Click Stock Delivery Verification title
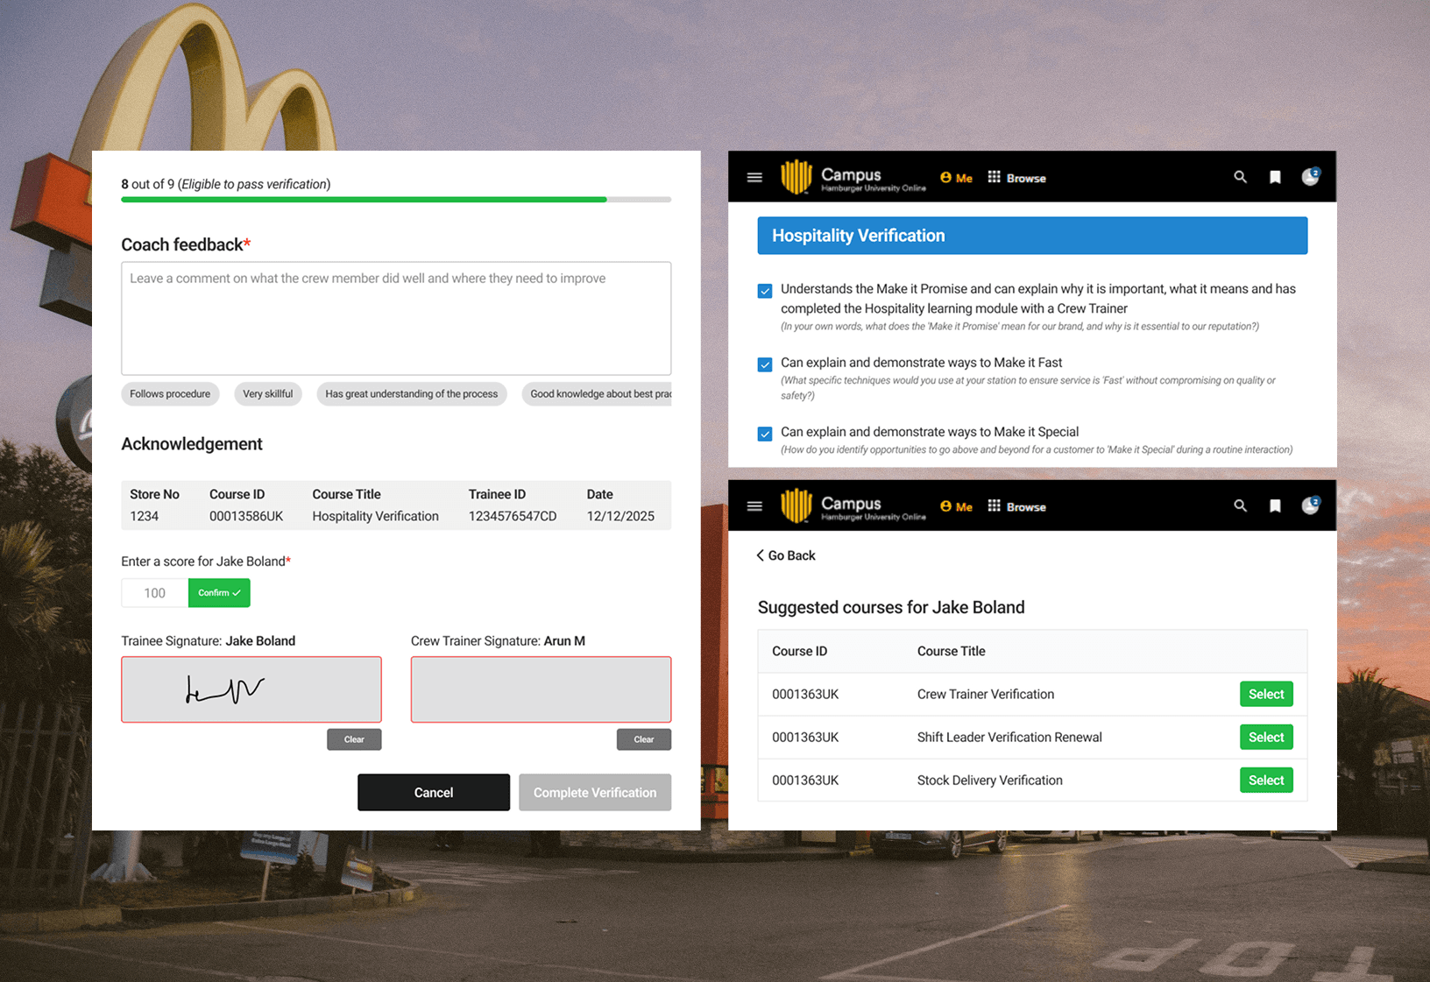The width and height of the screenshot is (1430, 982). 990,780
